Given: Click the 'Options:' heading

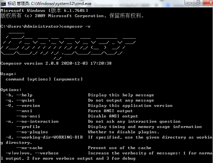Looking at the screenshot, I should 11,90.
